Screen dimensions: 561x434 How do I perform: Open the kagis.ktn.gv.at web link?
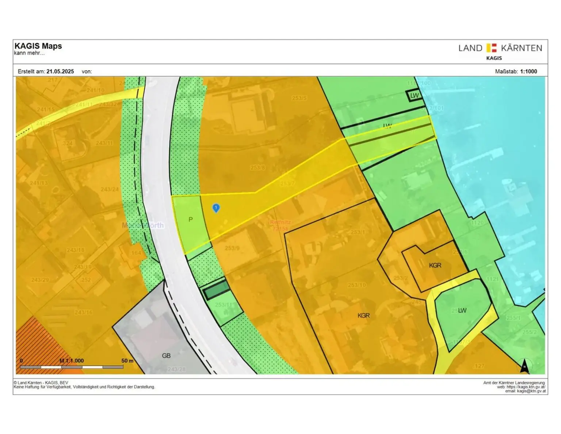(x=526, y=387)
